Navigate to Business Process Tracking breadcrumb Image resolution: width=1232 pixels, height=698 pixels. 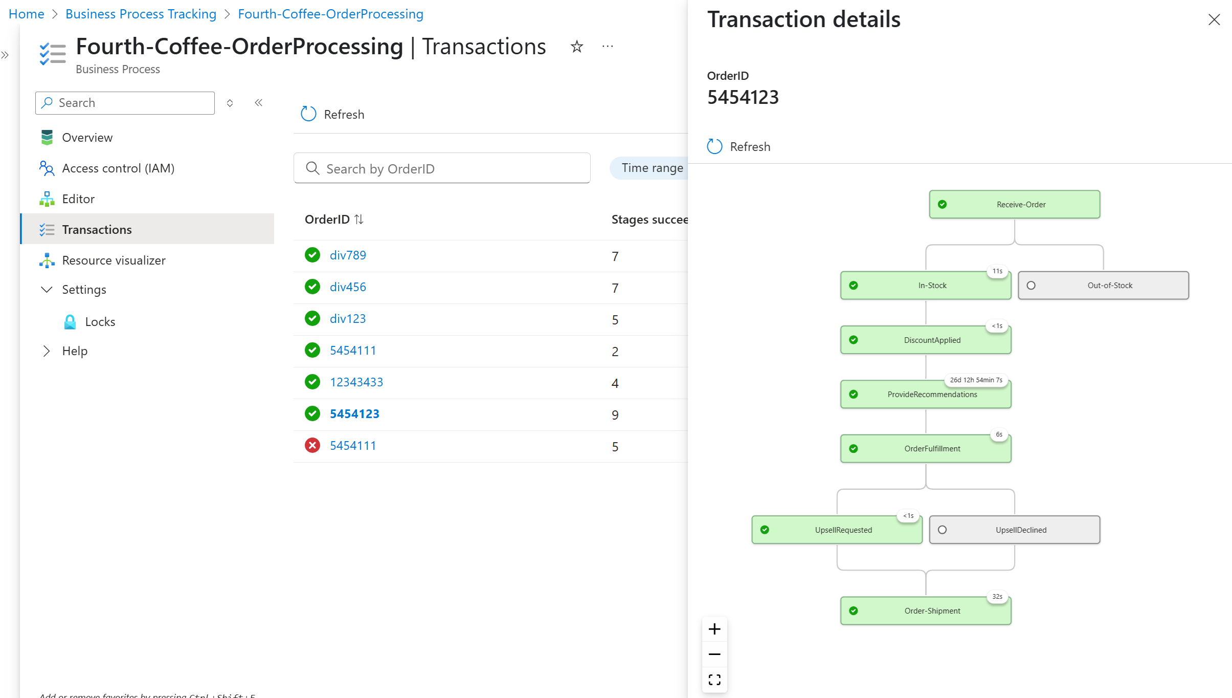click(x=141, y=14)
